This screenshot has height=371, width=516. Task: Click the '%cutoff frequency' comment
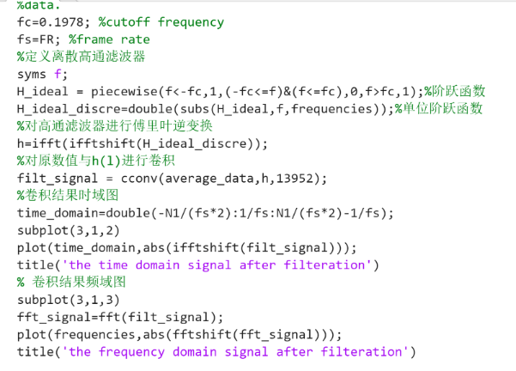pos(161,22)
